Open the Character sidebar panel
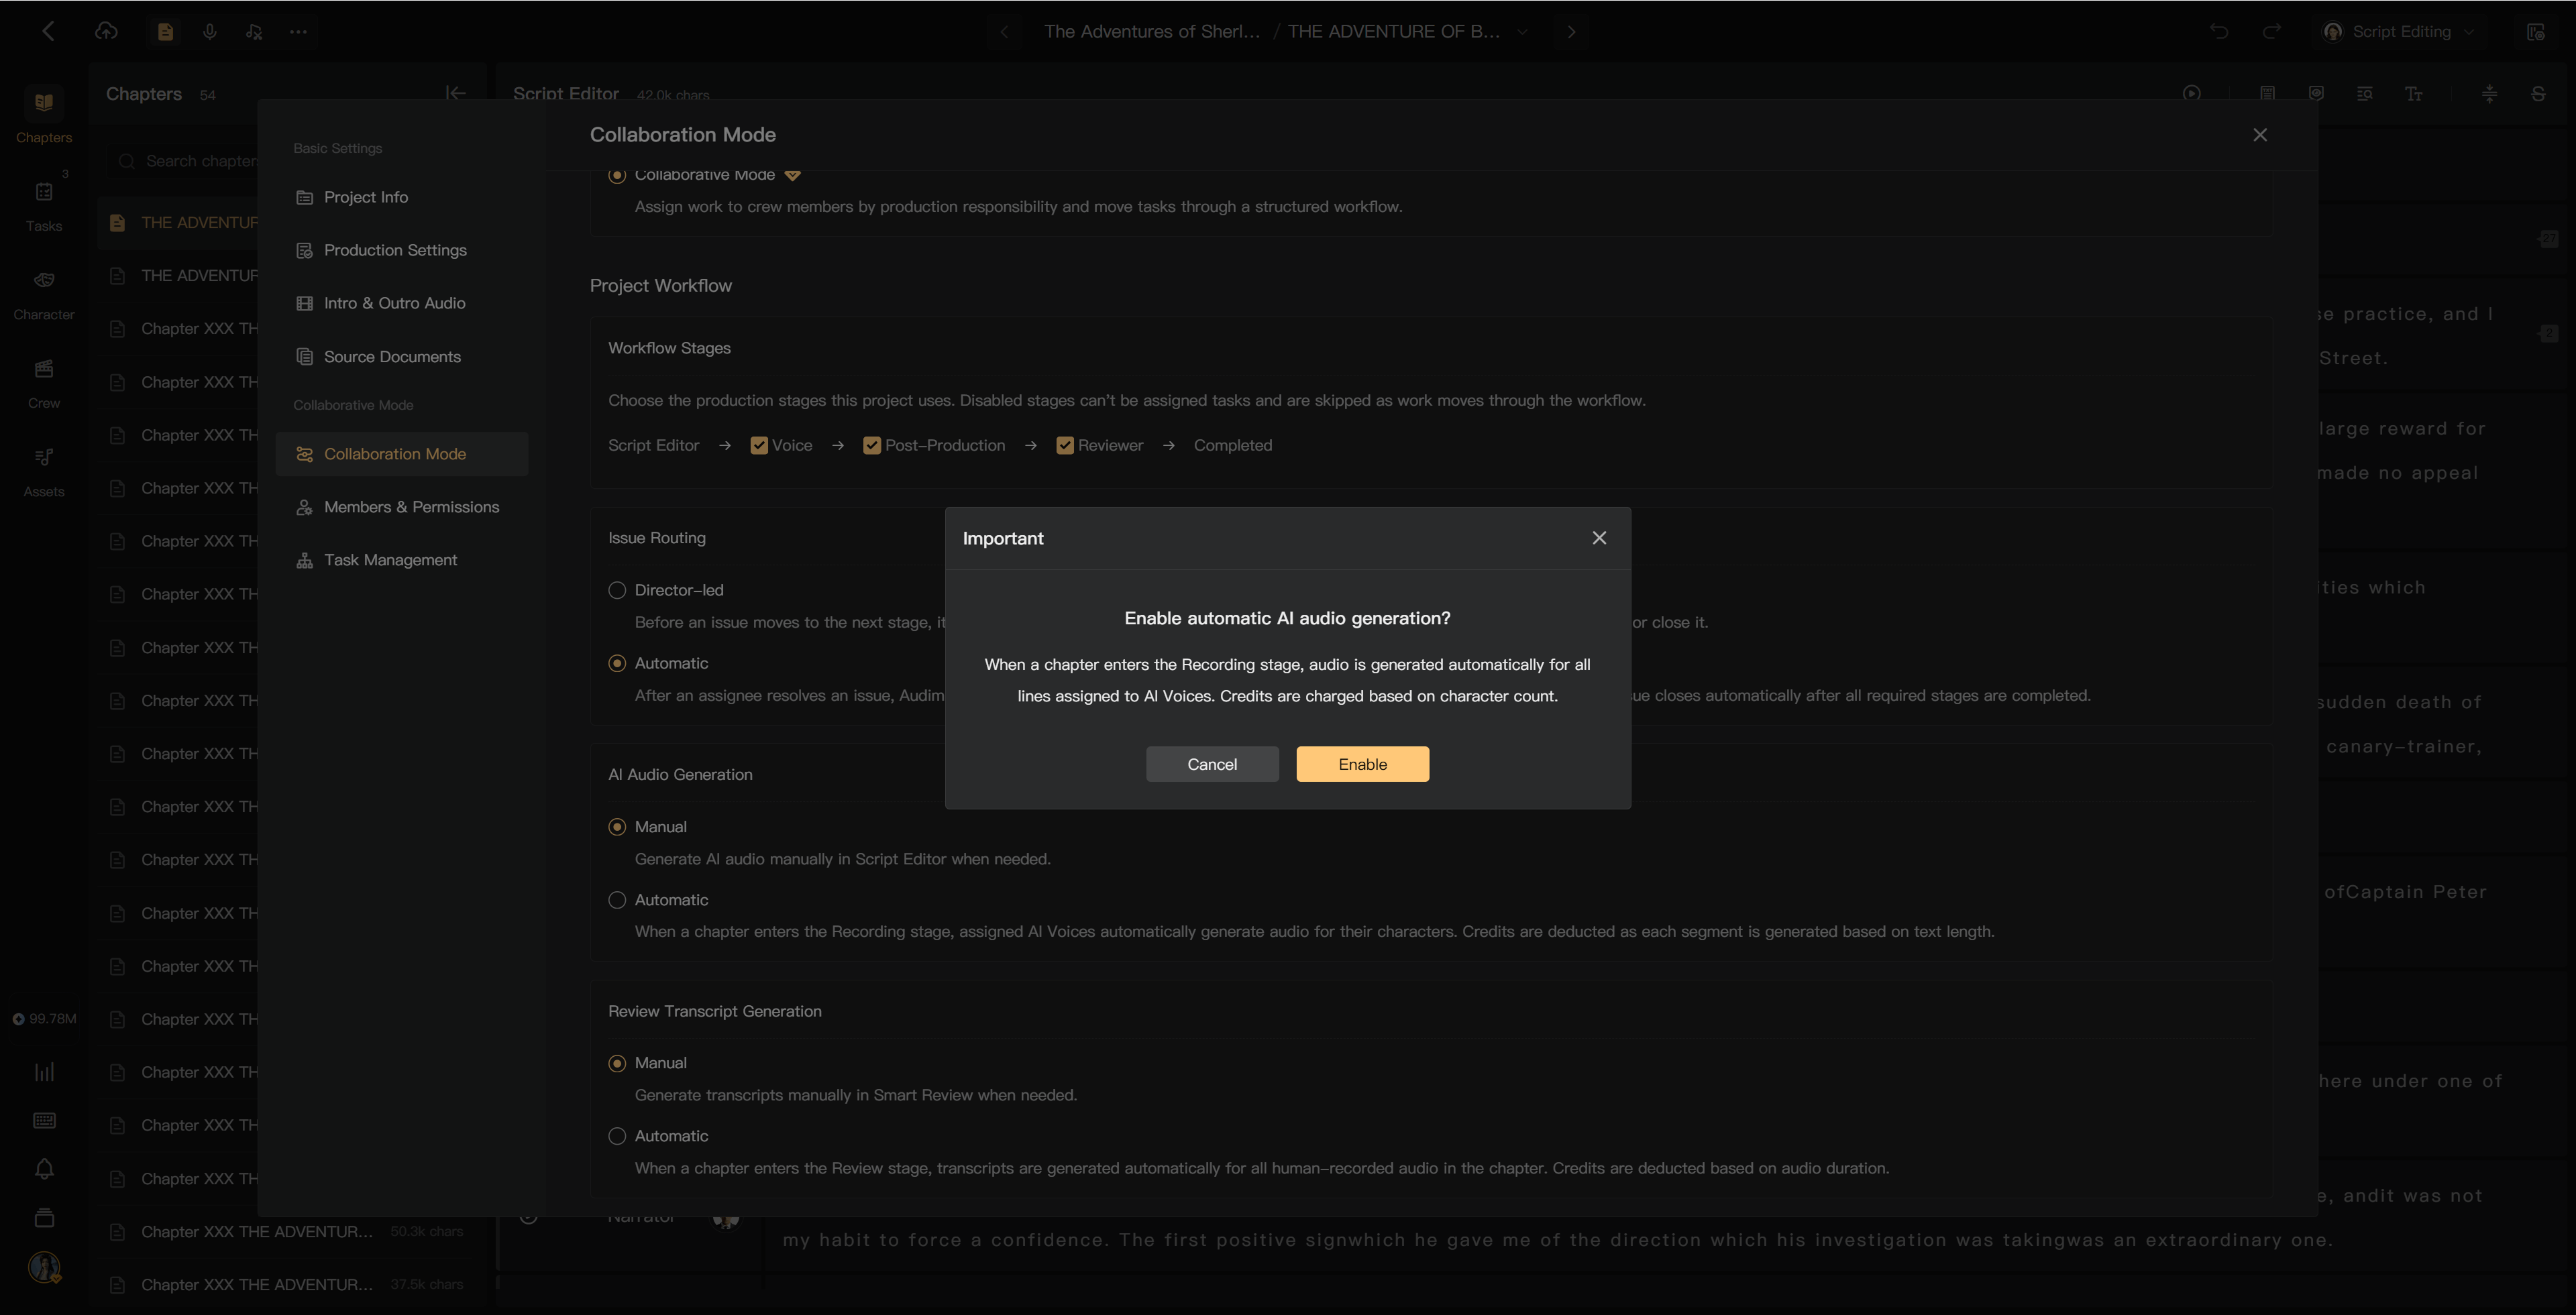 [x=44, y=295]
